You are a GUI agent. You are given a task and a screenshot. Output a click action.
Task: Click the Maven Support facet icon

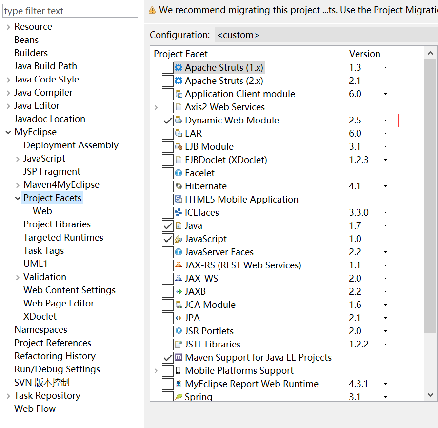click(179, 358)
